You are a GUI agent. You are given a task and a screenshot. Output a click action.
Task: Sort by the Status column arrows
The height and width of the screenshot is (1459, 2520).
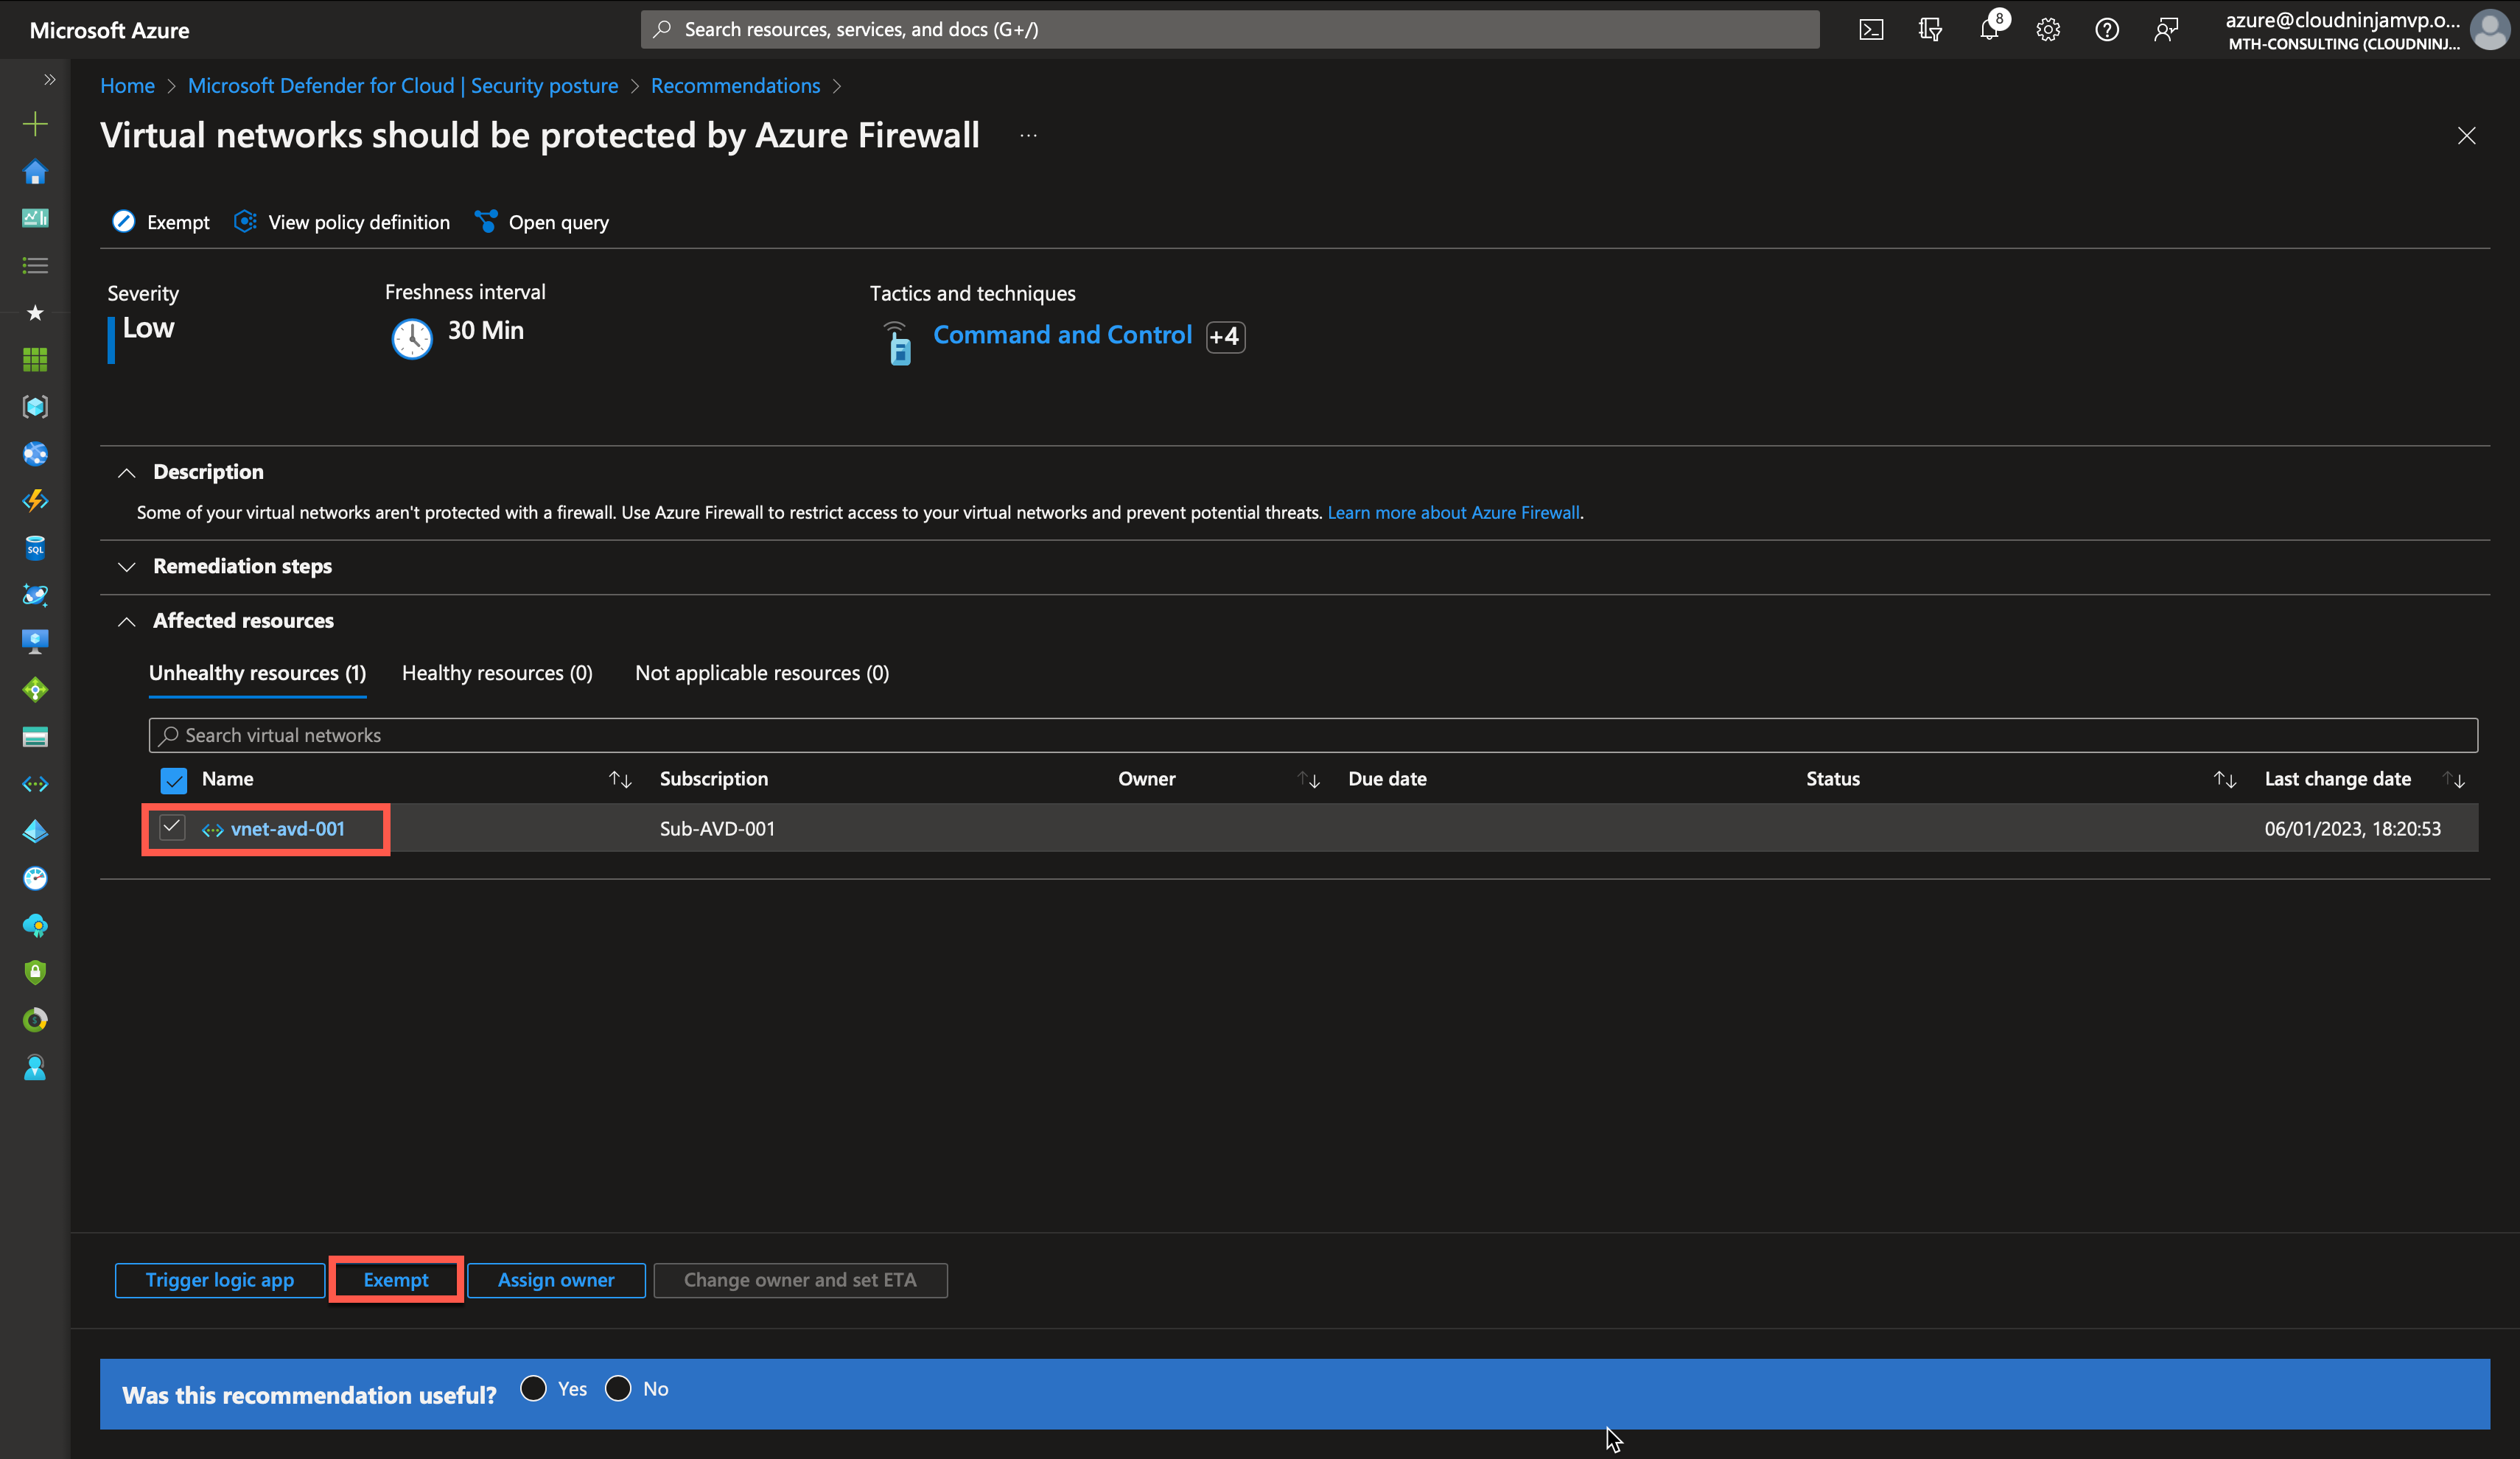coord(2224,779)
